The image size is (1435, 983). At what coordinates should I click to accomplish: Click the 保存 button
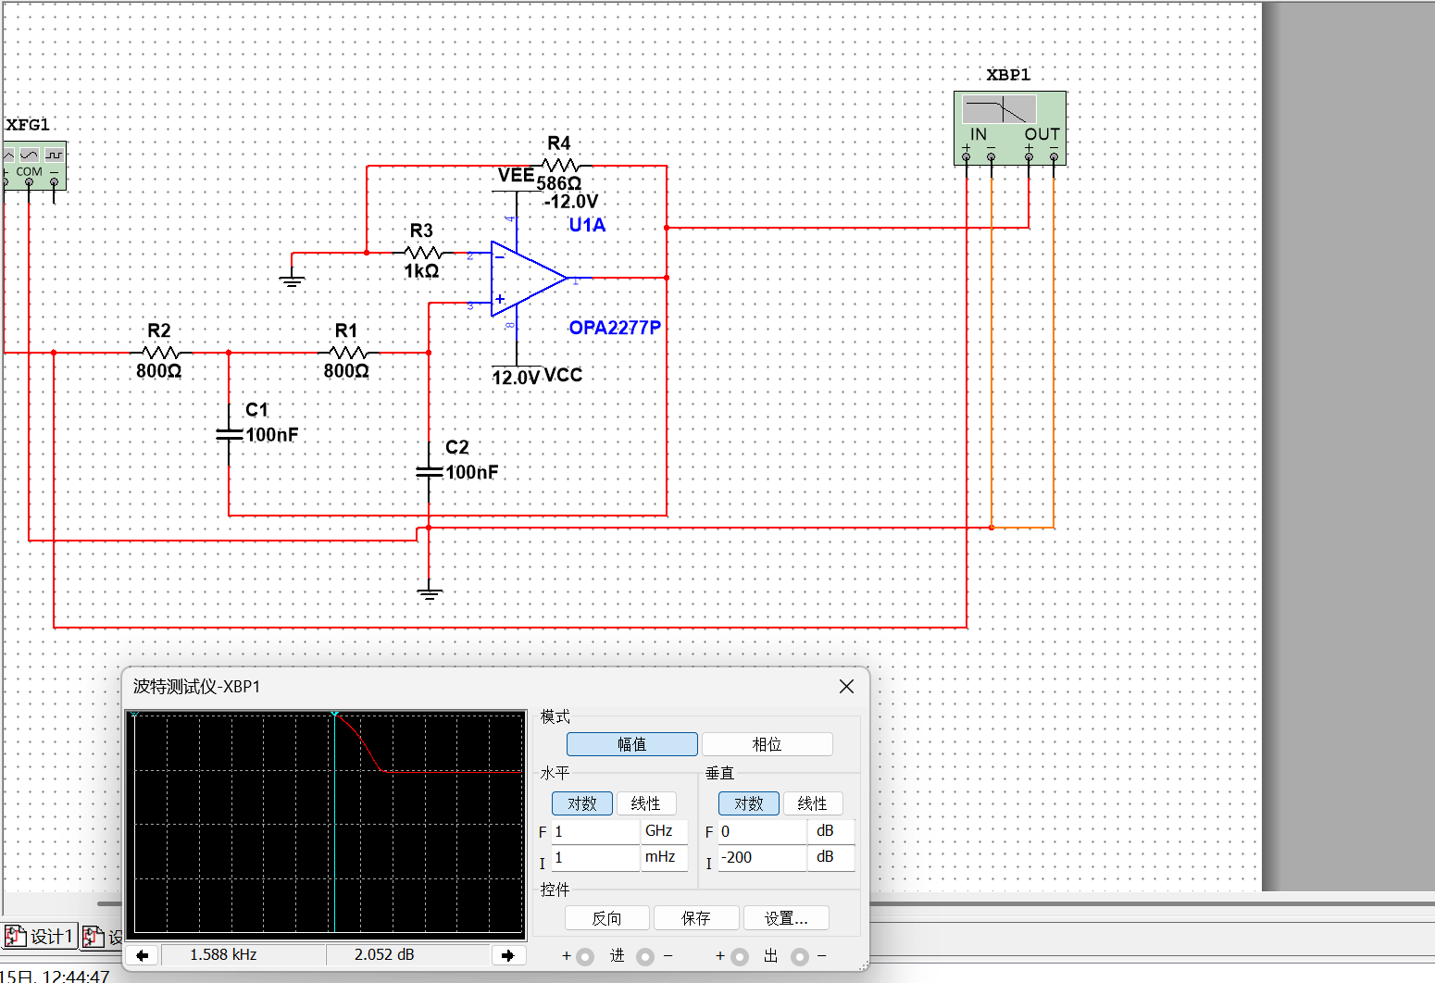tap(696, 918)
